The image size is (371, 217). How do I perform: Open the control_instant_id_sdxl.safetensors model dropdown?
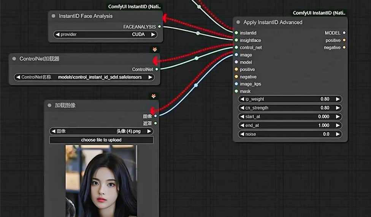[84, 77]
